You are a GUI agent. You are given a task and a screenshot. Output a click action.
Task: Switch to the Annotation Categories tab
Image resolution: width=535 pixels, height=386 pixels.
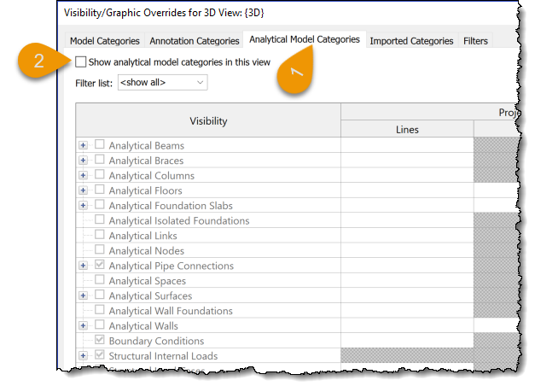click(195, 41)
